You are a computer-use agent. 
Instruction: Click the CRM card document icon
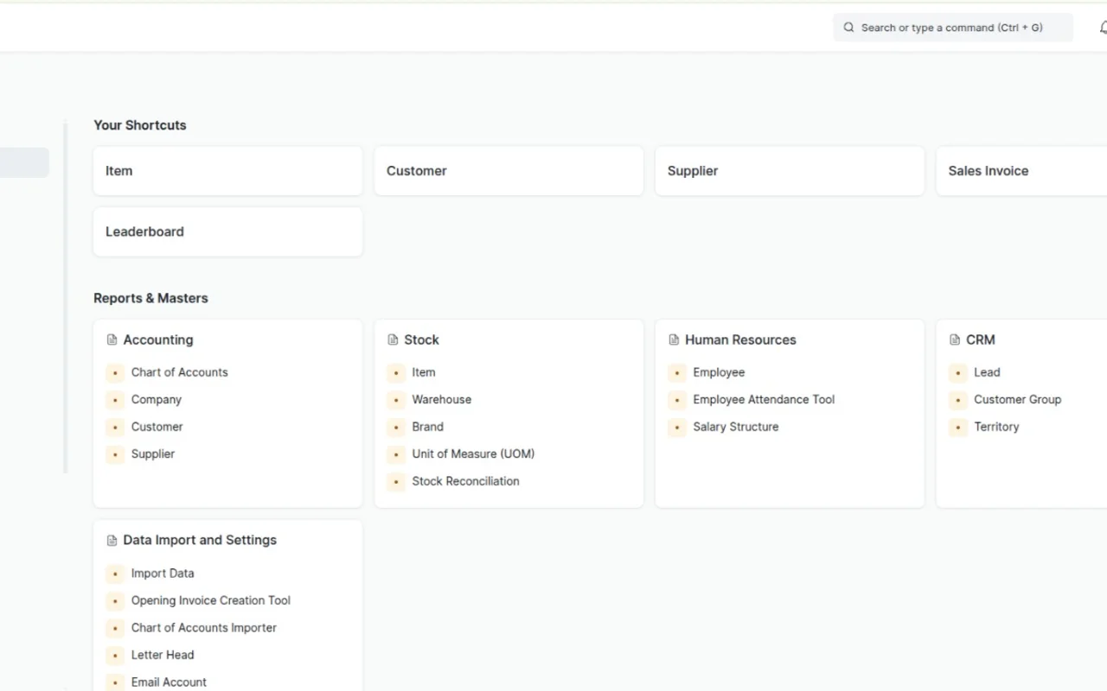(955, 340)
